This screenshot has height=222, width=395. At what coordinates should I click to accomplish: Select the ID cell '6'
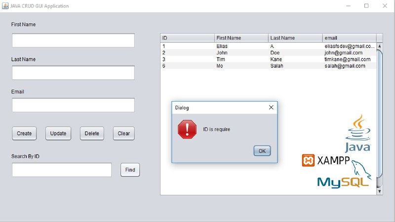click(187, 66)
